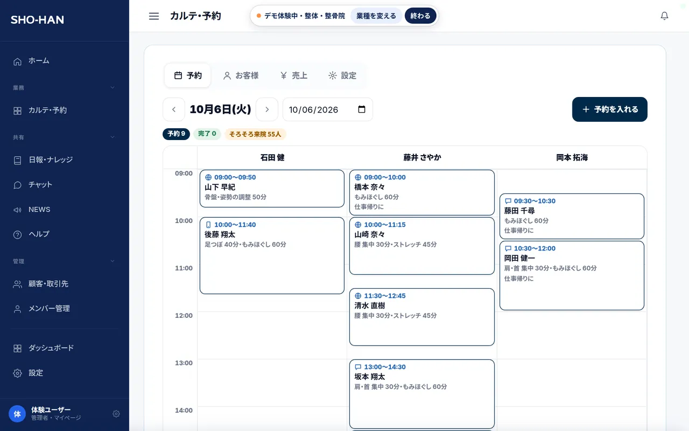
Task: Click the 予約を入れる button
Action: click(610, 109)
